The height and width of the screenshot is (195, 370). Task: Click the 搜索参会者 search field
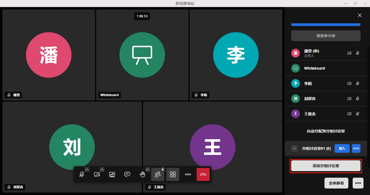point(326,36)
